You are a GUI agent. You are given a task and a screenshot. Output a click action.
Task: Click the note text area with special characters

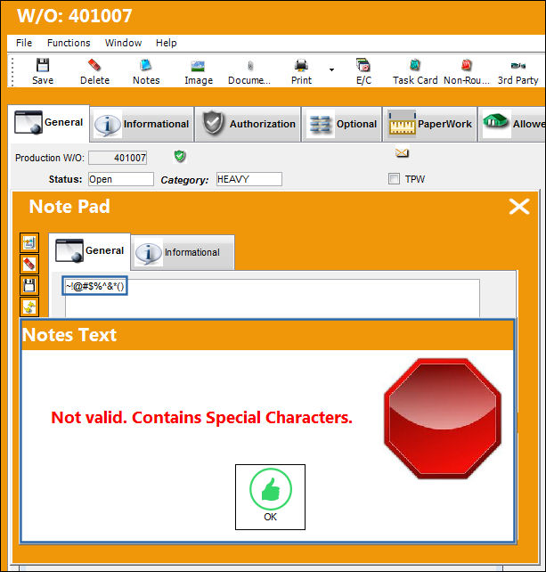pyautogui.click(x=272, y=298)
